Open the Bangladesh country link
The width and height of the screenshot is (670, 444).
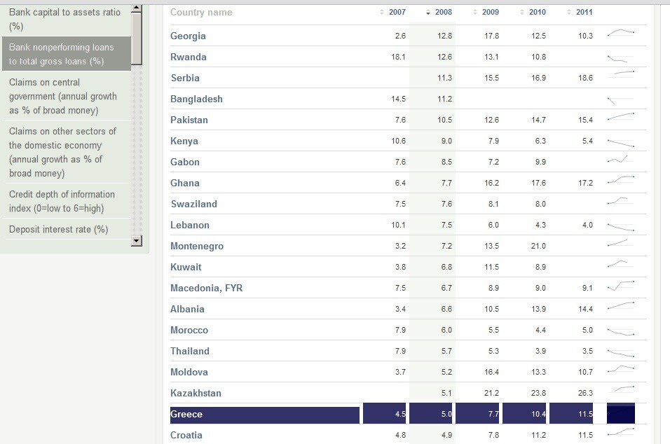[196, 99]
